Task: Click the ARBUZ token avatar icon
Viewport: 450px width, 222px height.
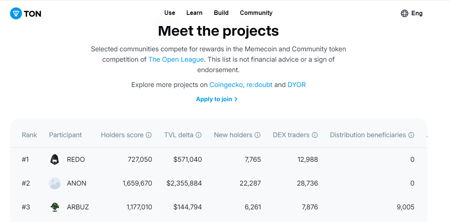Action: pos(55,207)
